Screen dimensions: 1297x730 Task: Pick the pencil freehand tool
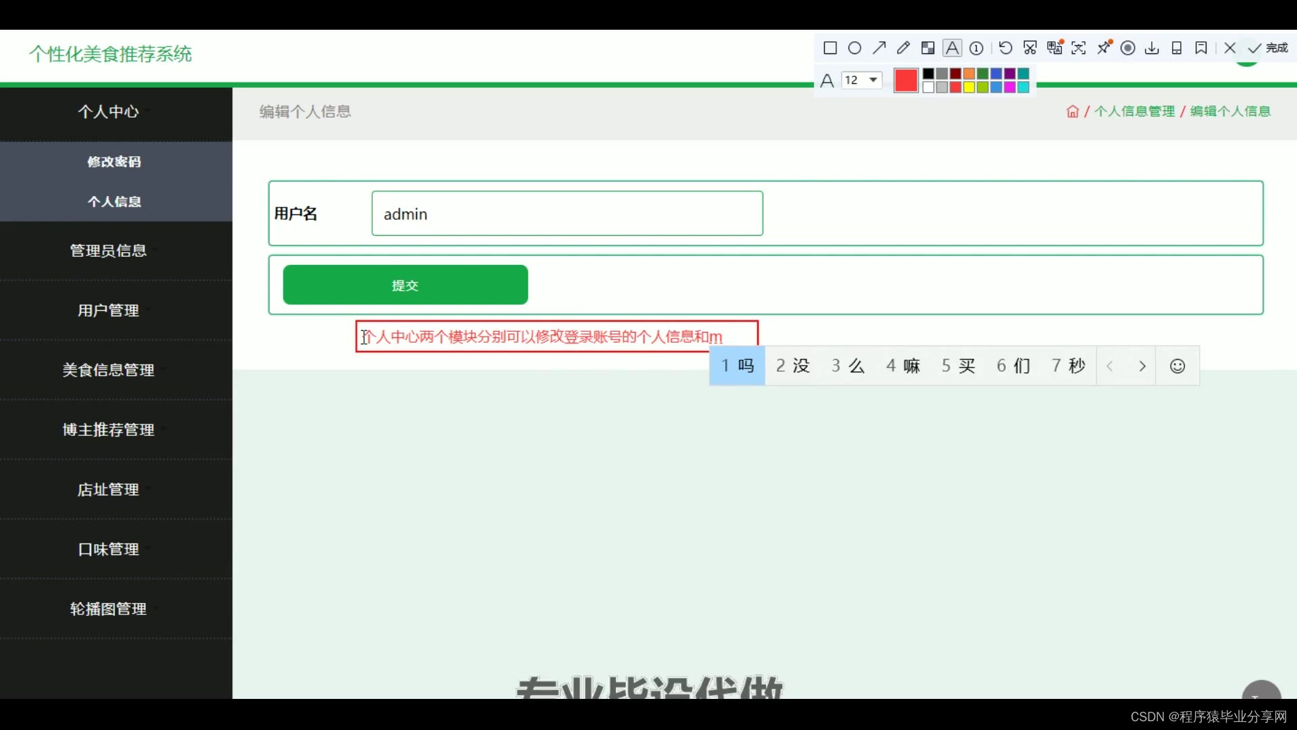(x=903, y=48)
